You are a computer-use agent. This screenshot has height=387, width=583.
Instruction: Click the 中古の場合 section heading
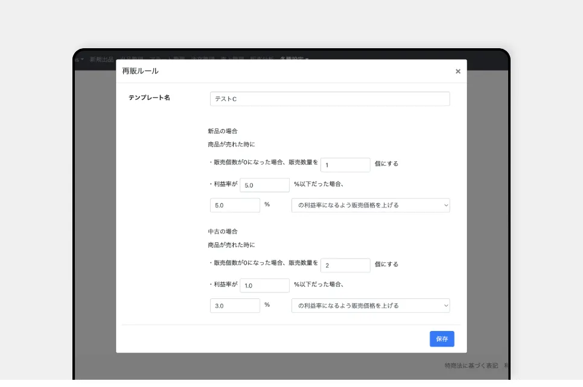[223, 231]
